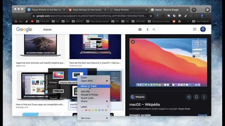This screenshot has height=126, width=225.
Task: Select the blue label color
Action: 99,110
